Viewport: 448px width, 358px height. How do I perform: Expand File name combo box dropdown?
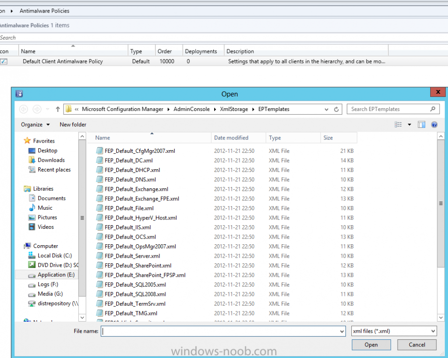(x=342, y=331)
